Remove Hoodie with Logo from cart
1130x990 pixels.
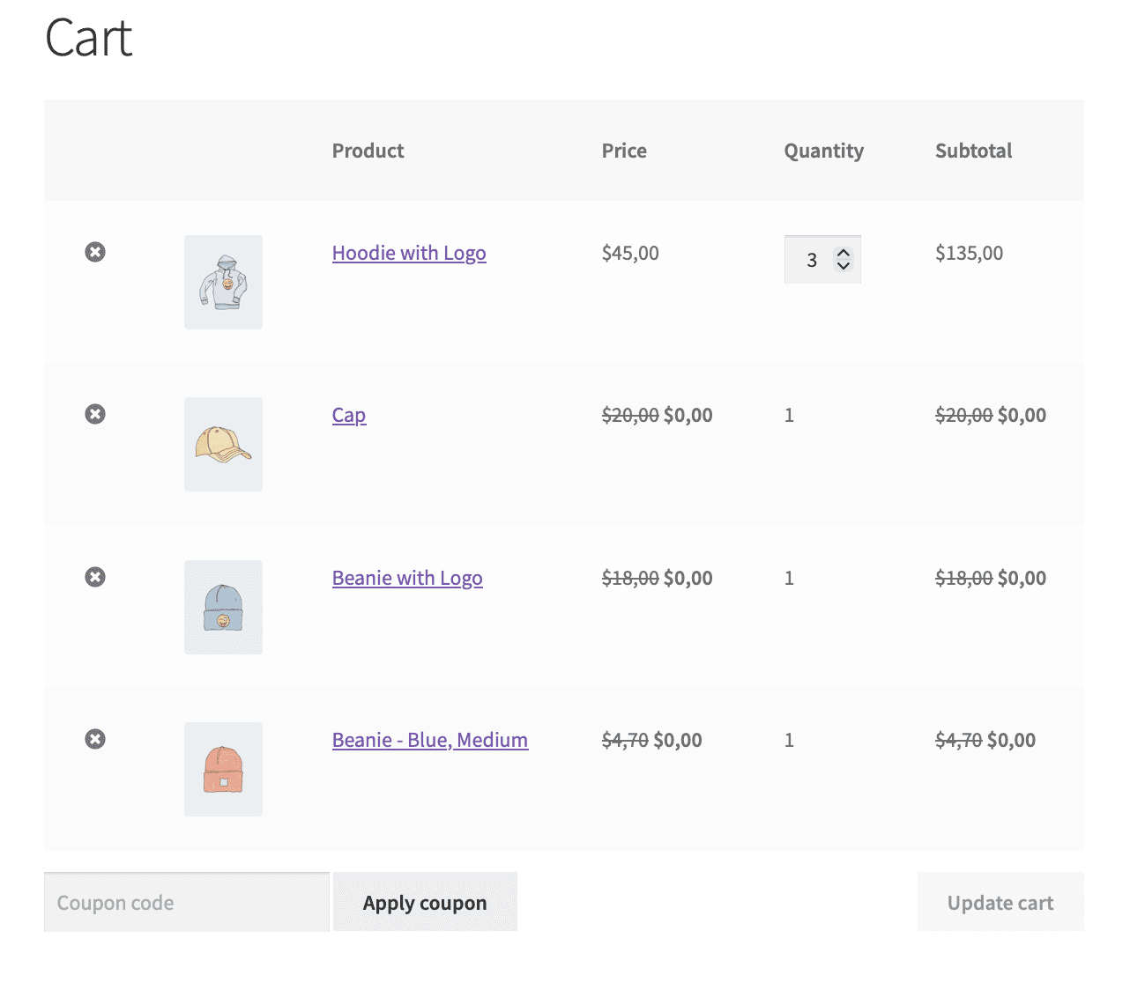click(95, 252)
